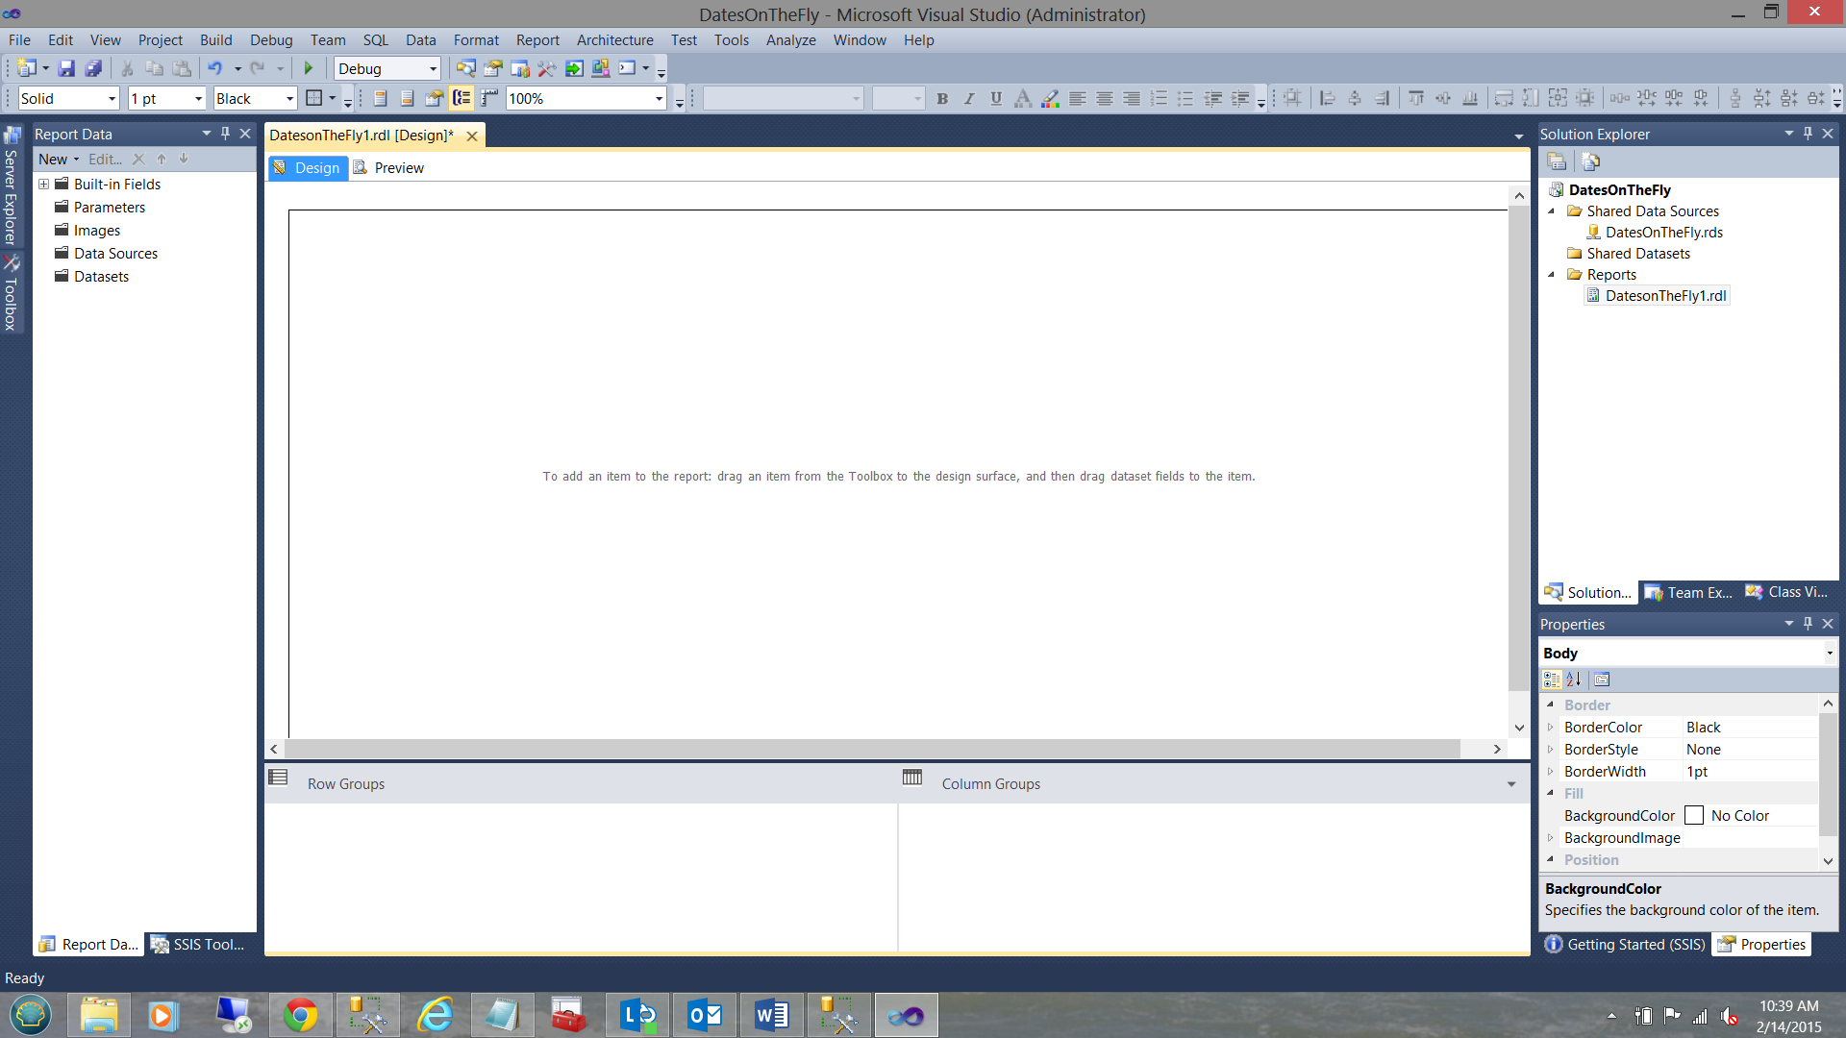This screenshot has height=1038, width=1846.
Task: Open the Report menu
Action: [536, 40]
